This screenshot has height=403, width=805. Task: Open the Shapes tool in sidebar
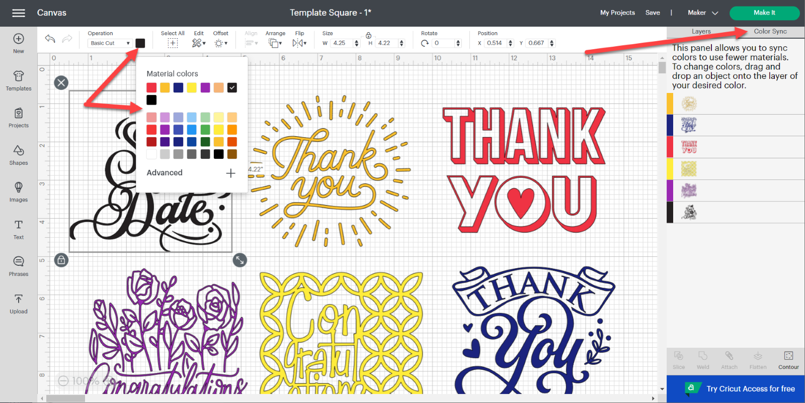pos(19,155)
